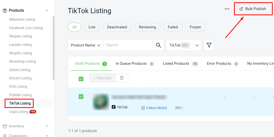
Task: Open the Product Name dropdown
Action: coord(85,45)
